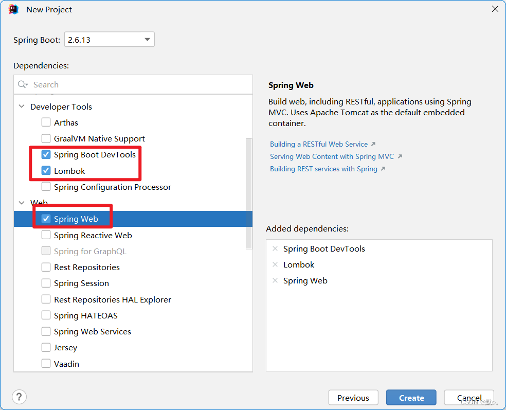Open the Spring Boot version dropdown
Image resolution: width=506 pixels, height=410 pixels.
click(148, 39)
